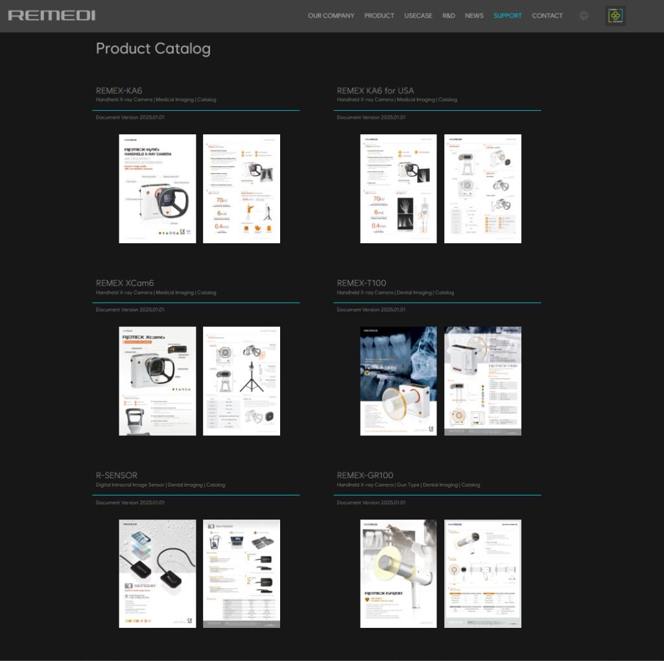
Task: Open the R-SENSOR second catalog page preview
Action: click(x=242, y=573)
